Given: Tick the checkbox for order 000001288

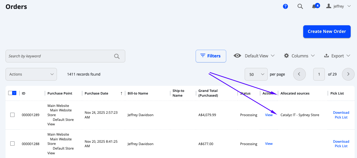Looking at the screenshot, I should tap(12, 144).
